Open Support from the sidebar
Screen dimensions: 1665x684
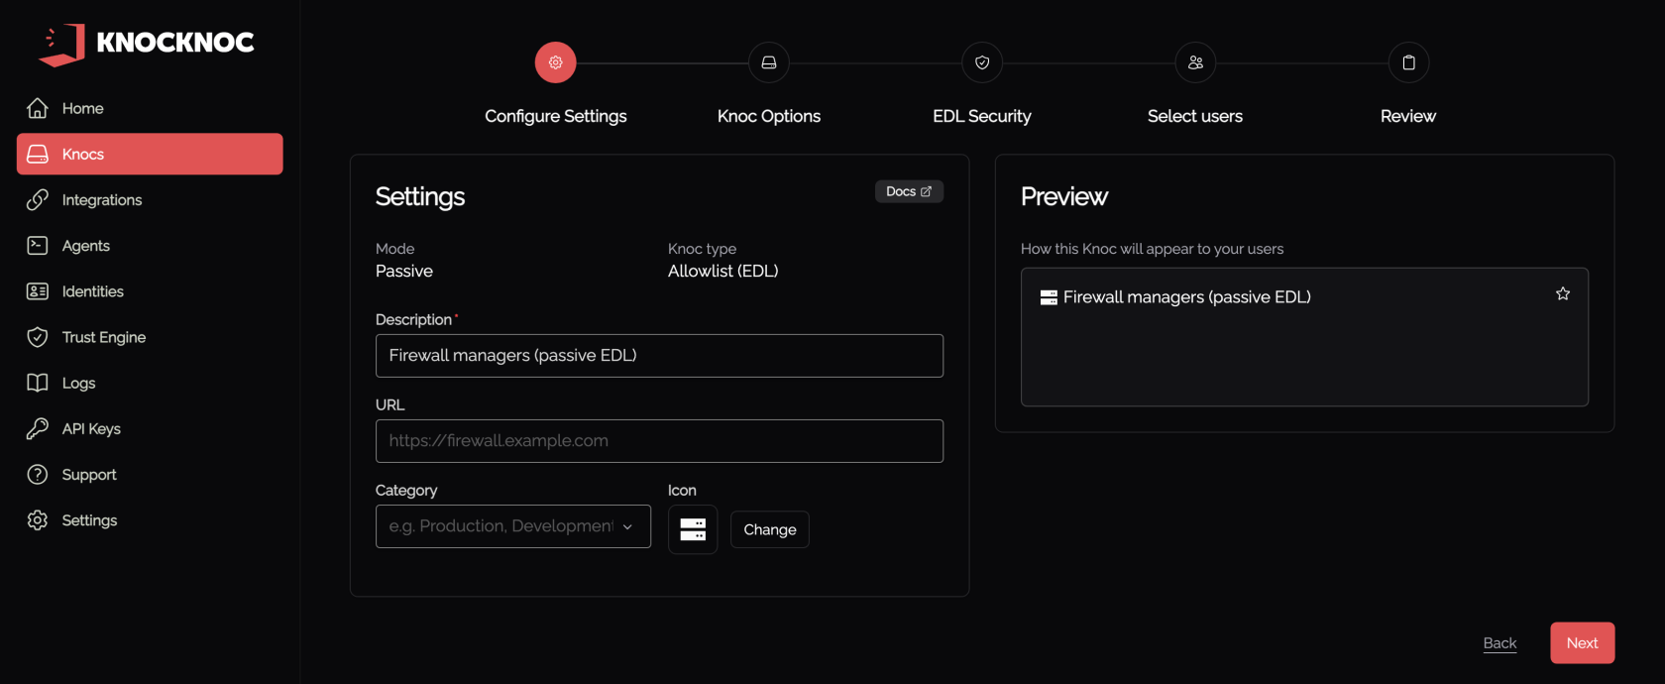tap(150, 474)
